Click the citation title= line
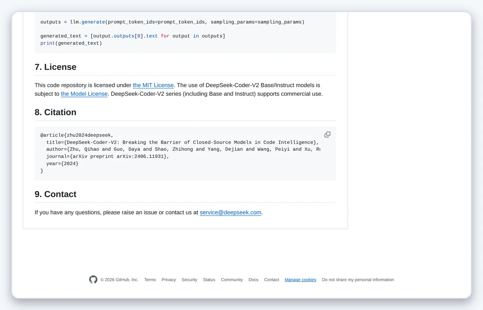The height and width of the screenshot is (310, 483). click(x=183, y=142)
